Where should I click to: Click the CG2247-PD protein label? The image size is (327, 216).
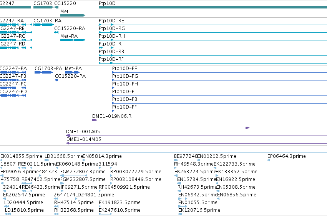coord(13,92)
